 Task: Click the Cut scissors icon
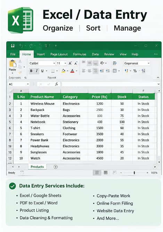(20, 61)
